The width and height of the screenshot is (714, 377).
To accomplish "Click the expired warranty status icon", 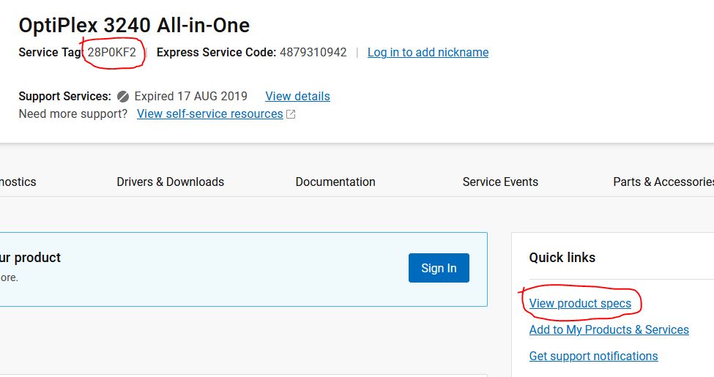I will click(123, 97).
